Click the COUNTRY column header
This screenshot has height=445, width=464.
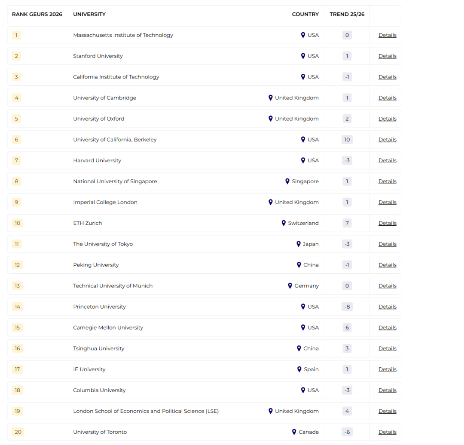point(305,14)
